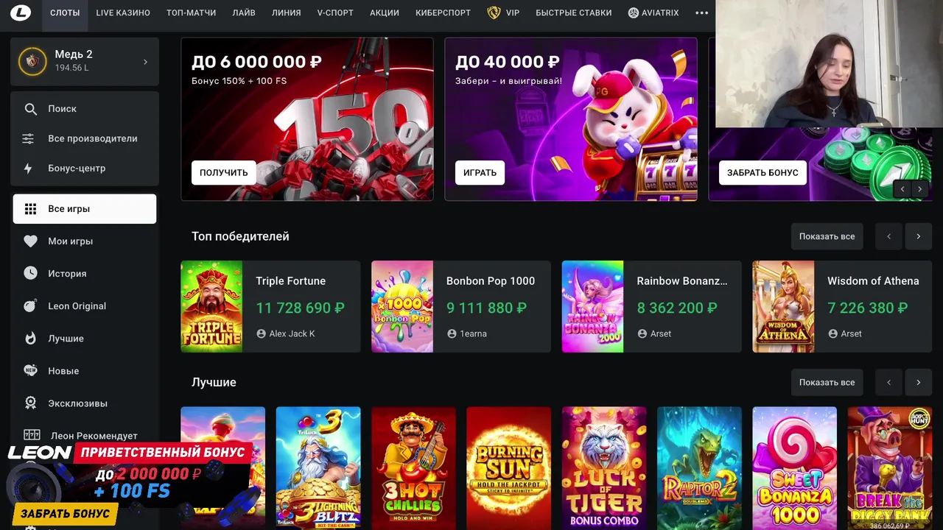943x530 pixels.
Task: Show next Топ победителей winners arrow
Action: 918,236
